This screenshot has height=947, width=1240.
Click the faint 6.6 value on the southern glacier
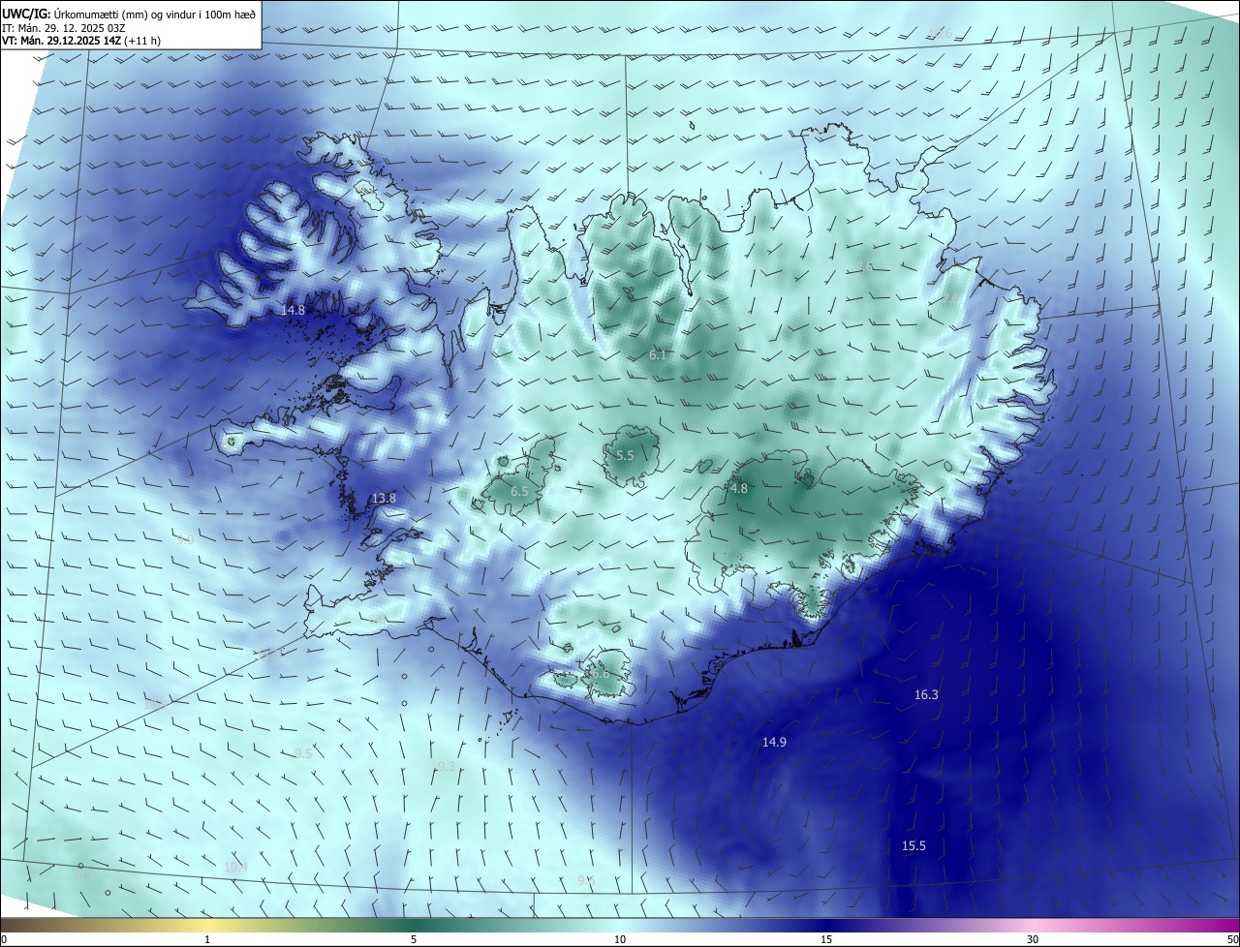(600, 674)
